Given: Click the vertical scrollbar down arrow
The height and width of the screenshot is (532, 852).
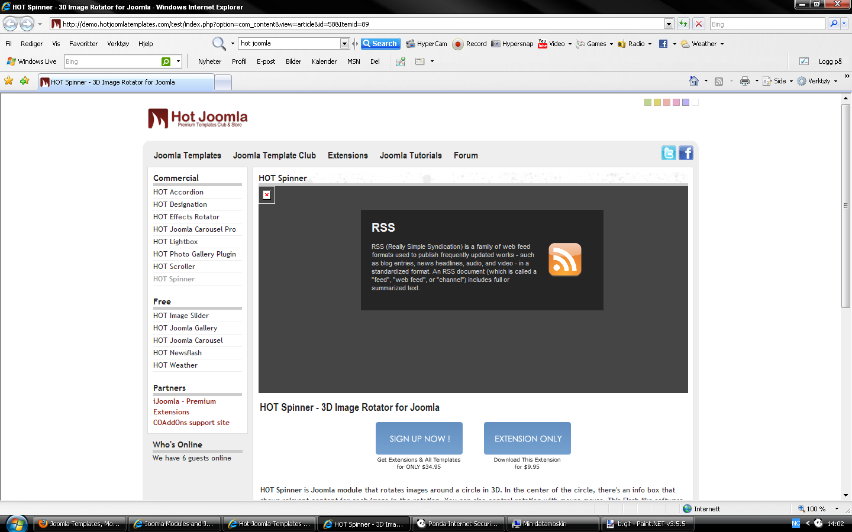Looking at the screenshot, I should 845,495.
